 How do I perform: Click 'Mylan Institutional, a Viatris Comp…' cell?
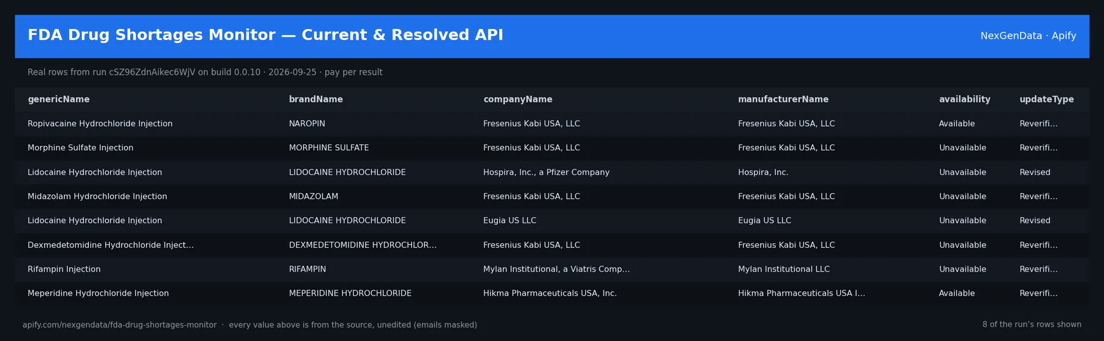click(556, 269)
